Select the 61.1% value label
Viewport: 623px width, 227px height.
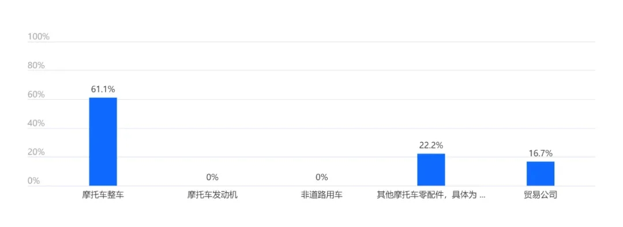coord(103,89)
